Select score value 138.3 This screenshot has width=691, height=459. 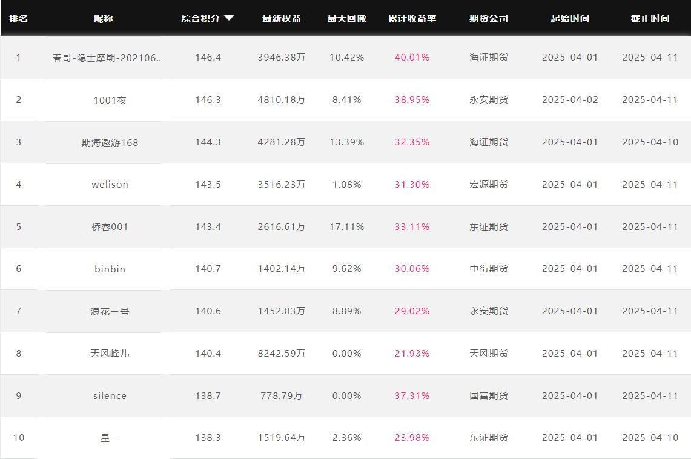pyautogui.click(x=208, y=437)
